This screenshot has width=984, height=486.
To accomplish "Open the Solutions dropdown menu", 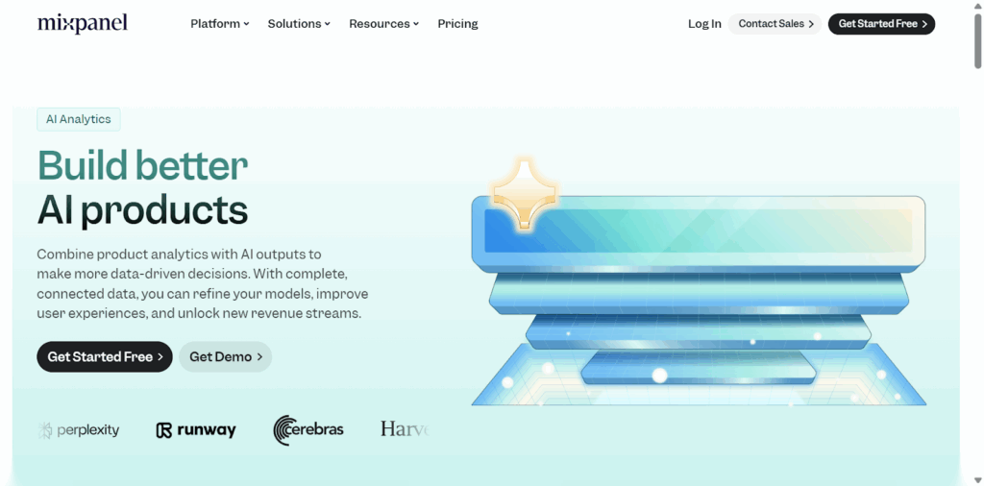I will (x=298, y=24).
